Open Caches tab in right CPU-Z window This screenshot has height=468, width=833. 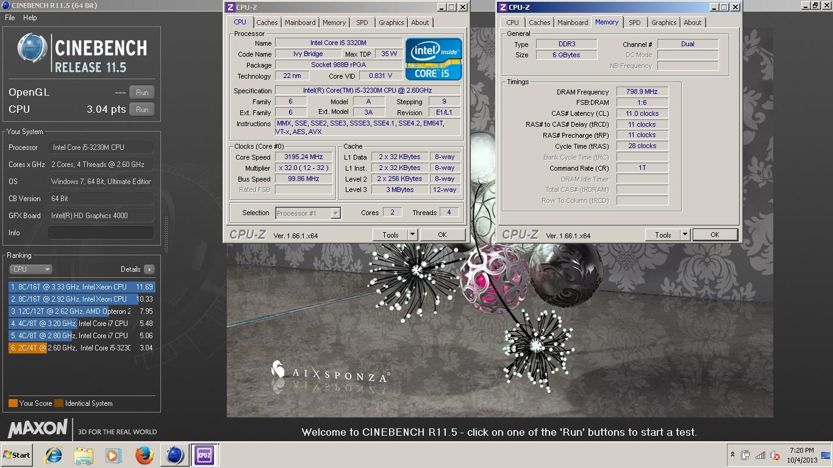(x=539, y=23)
